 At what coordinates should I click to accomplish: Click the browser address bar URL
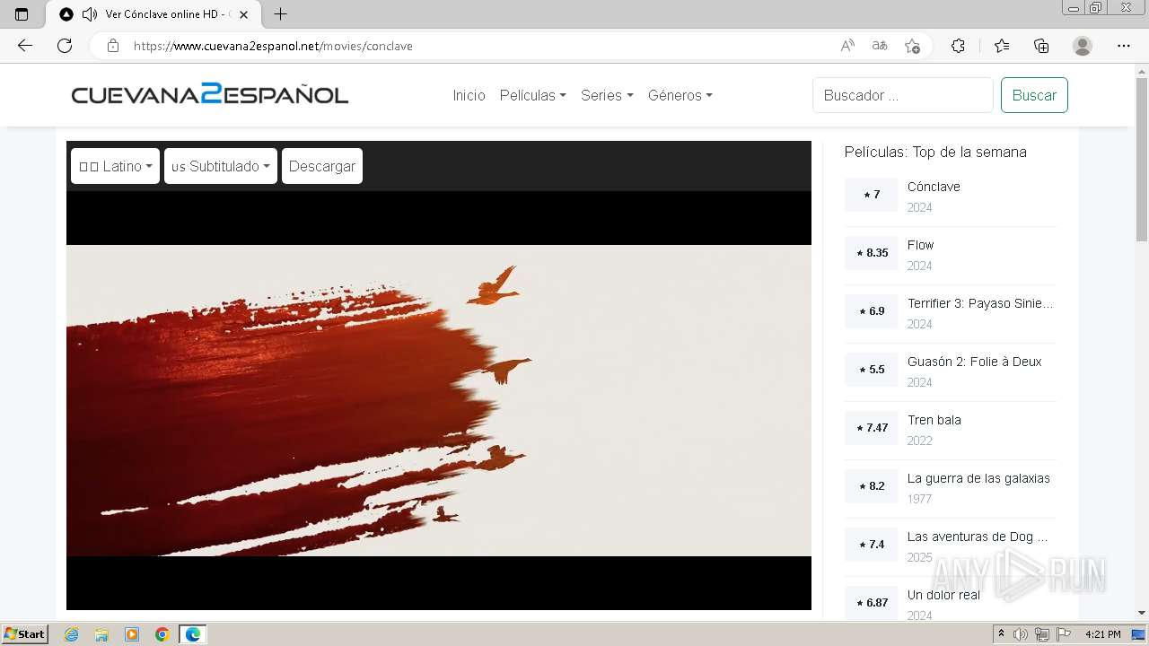273,46
